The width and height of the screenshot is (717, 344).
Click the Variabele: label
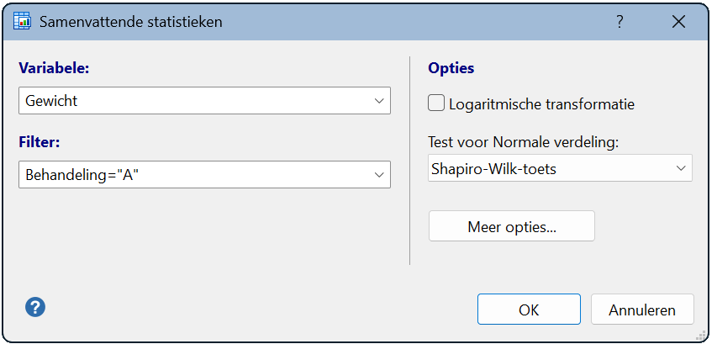tap(54, 67)
